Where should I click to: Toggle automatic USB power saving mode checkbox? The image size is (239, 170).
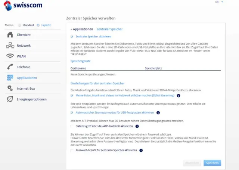pyautogui.click(x=72, y=112)
